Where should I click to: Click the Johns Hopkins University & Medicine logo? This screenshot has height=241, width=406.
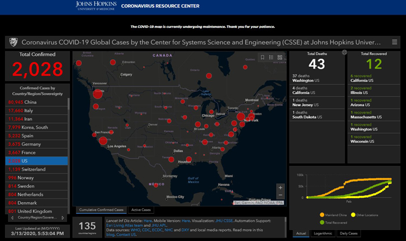[96, 6]
